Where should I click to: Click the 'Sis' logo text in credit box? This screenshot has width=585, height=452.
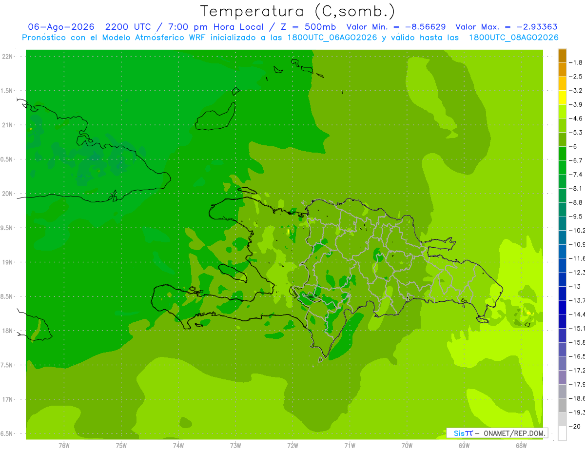coord(459,433)
